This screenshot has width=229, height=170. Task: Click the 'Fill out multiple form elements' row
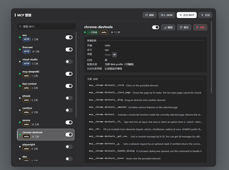click(x=146, y=129)
